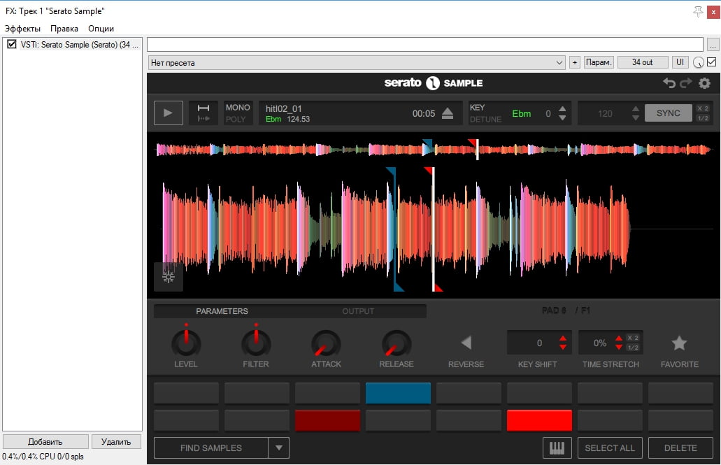This screenshot has width=721, height=465.
Task: Select the bright red sample pad
Action: 539,420
